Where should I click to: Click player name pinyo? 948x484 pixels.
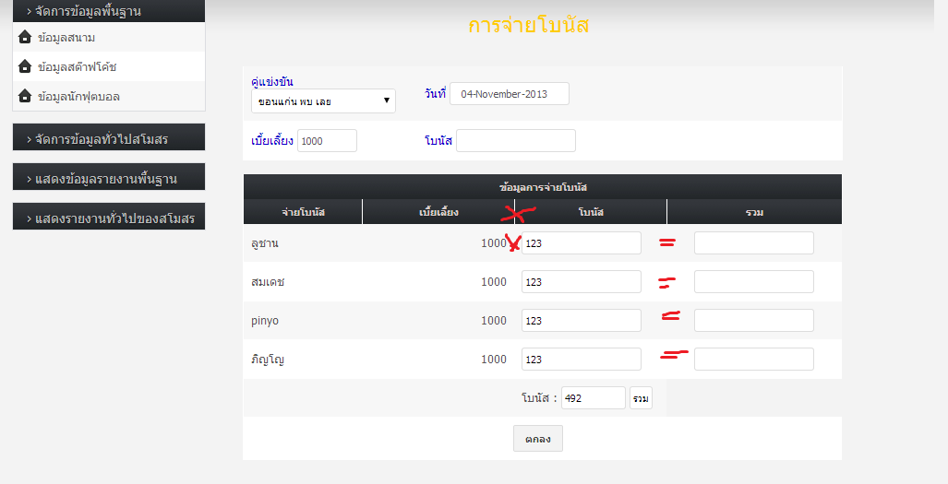tap(265, 321)
